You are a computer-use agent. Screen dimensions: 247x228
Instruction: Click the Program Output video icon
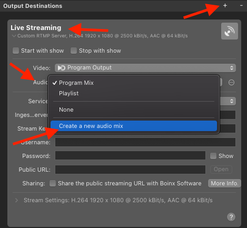[62, 68]
